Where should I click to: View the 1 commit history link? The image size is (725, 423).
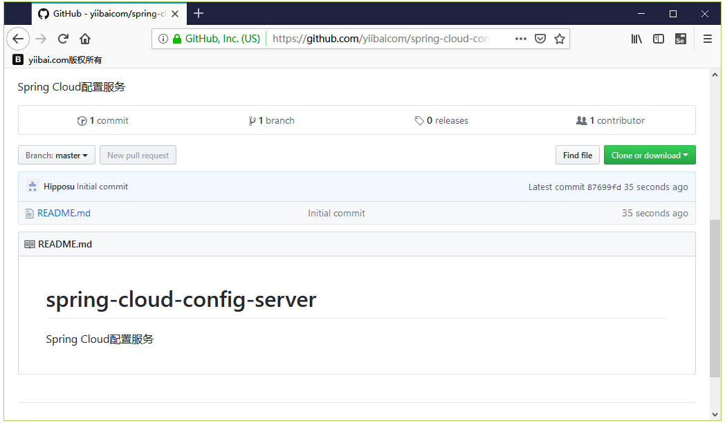[102, 120]
